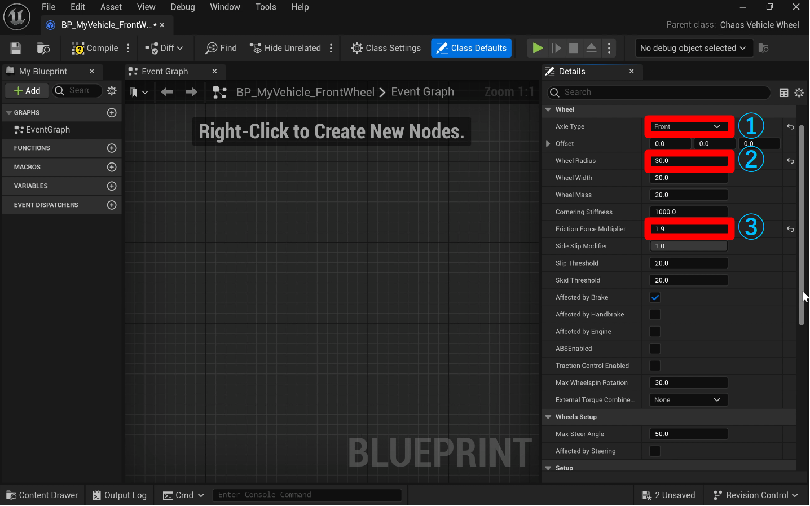Close the Details panel tab
The width and height of the screenshot is (810, 506).
tap(632, 71)
